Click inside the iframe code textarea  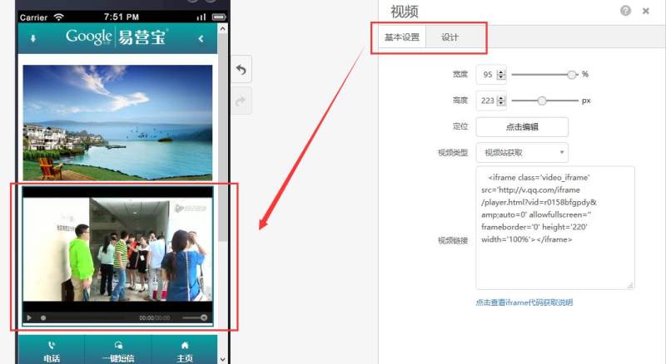click(x=555, y=228)
